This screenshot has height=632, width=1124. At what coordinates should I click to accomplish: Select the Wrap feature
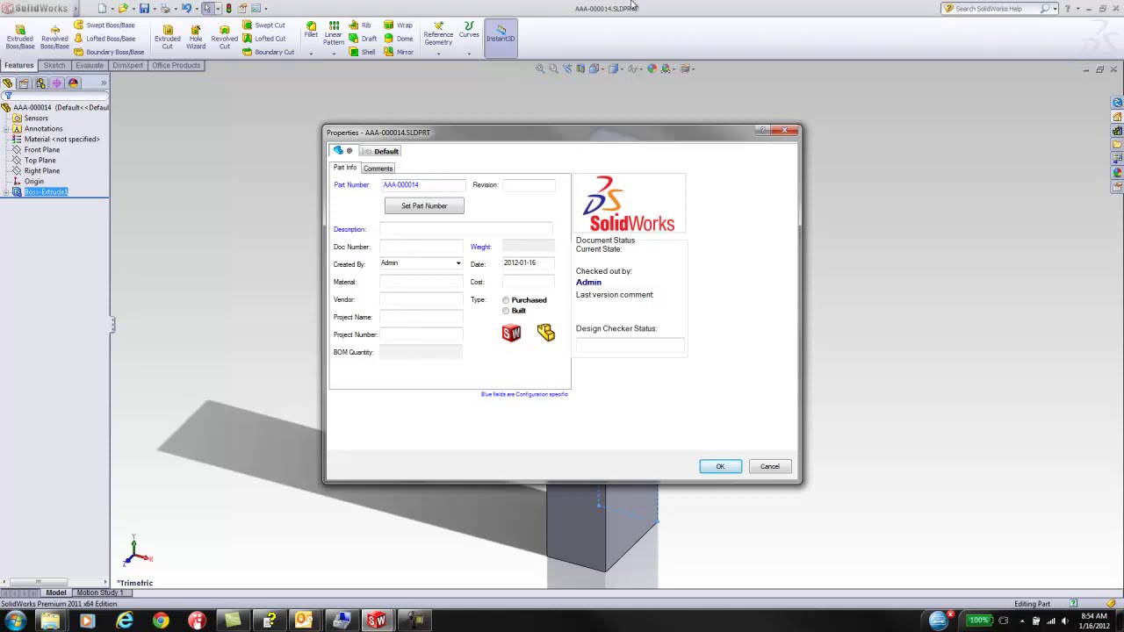click(x=398, y=25)
